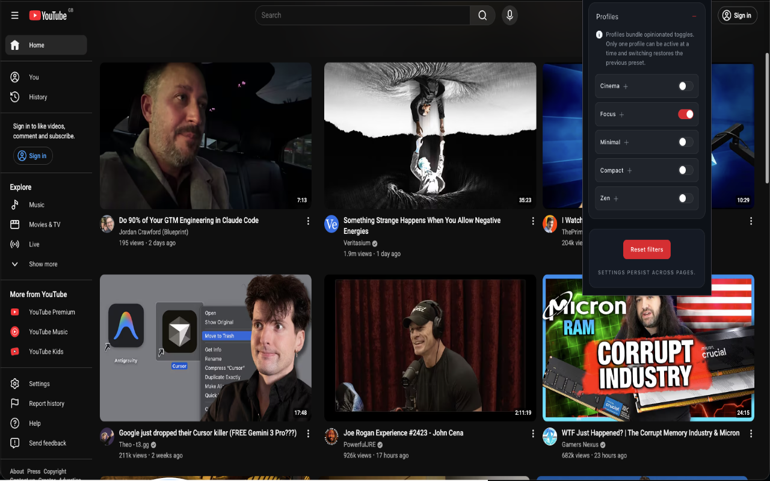Open Movies & TV in Explore

pyautogui.click(x=46, y=225)
